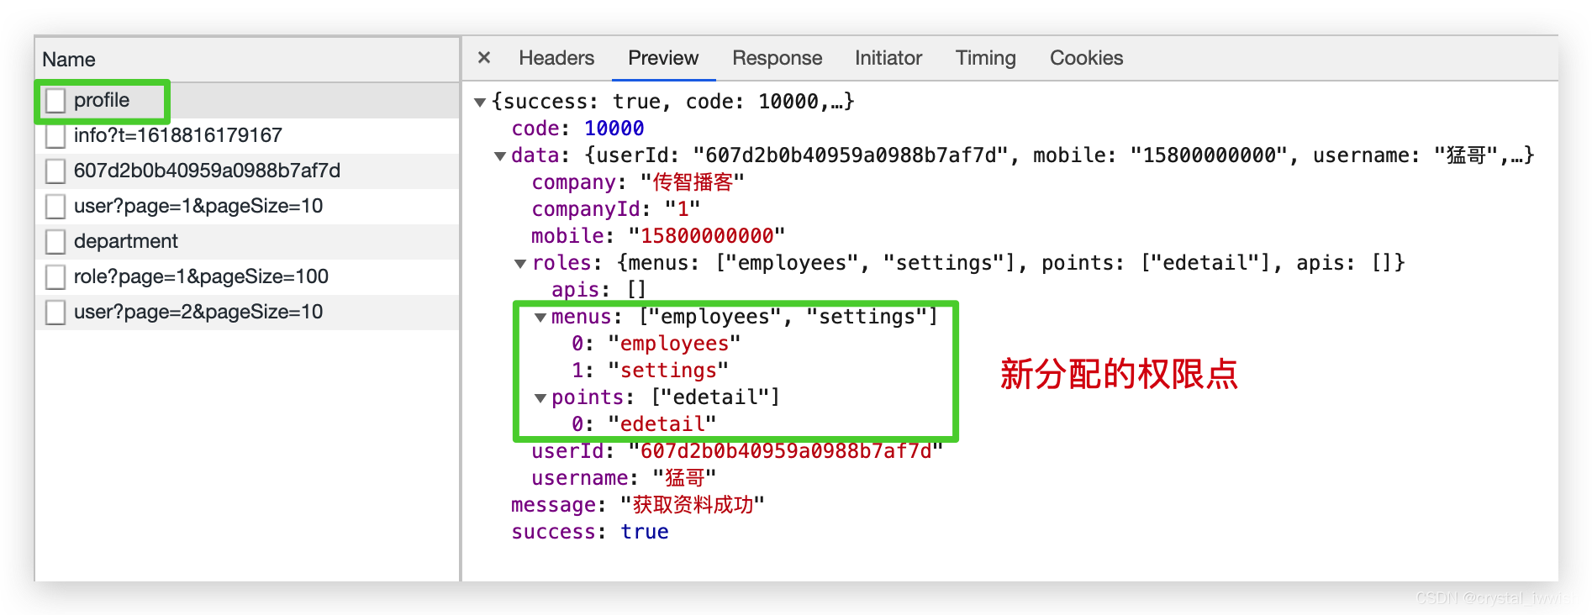
Task: Click the menus item "settings"
Action: tap(668, 371)
